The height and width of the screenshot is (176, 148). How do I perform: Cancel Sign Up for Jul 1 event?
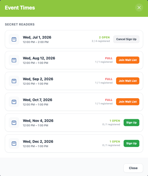click(x=126, y=39)
